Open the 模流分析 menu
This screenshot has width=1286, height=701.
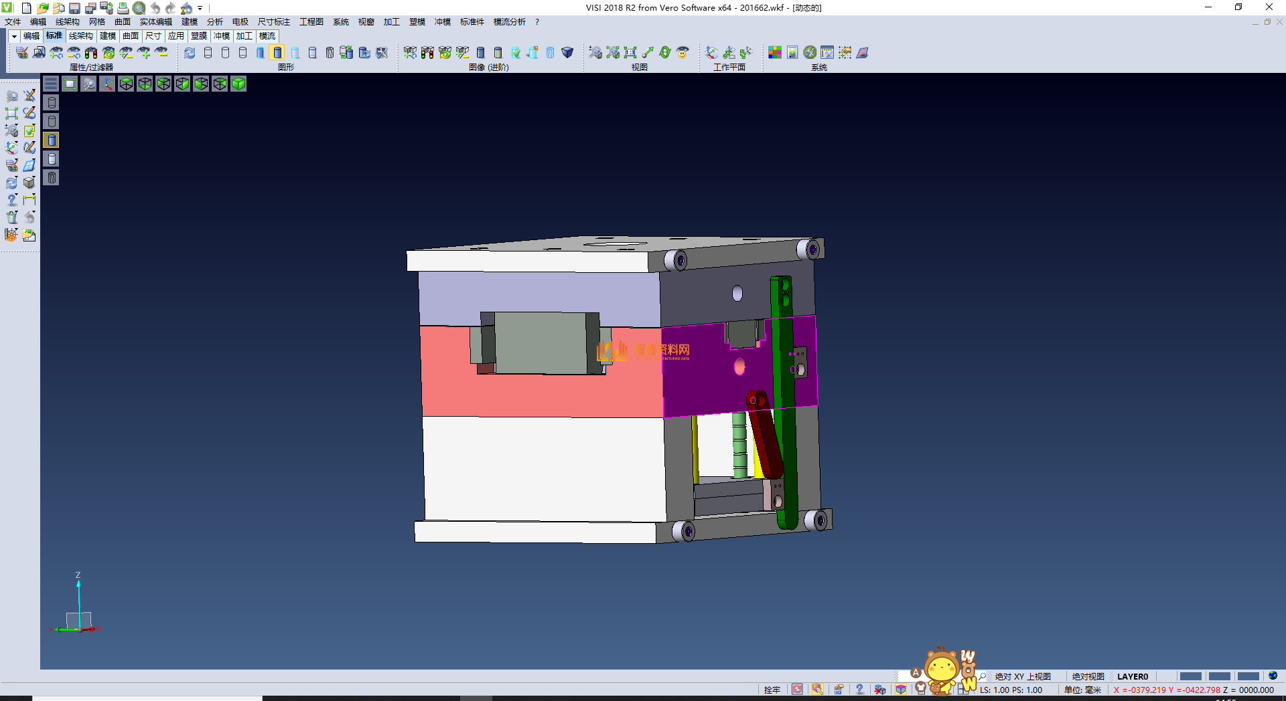(x=509, y=22)
